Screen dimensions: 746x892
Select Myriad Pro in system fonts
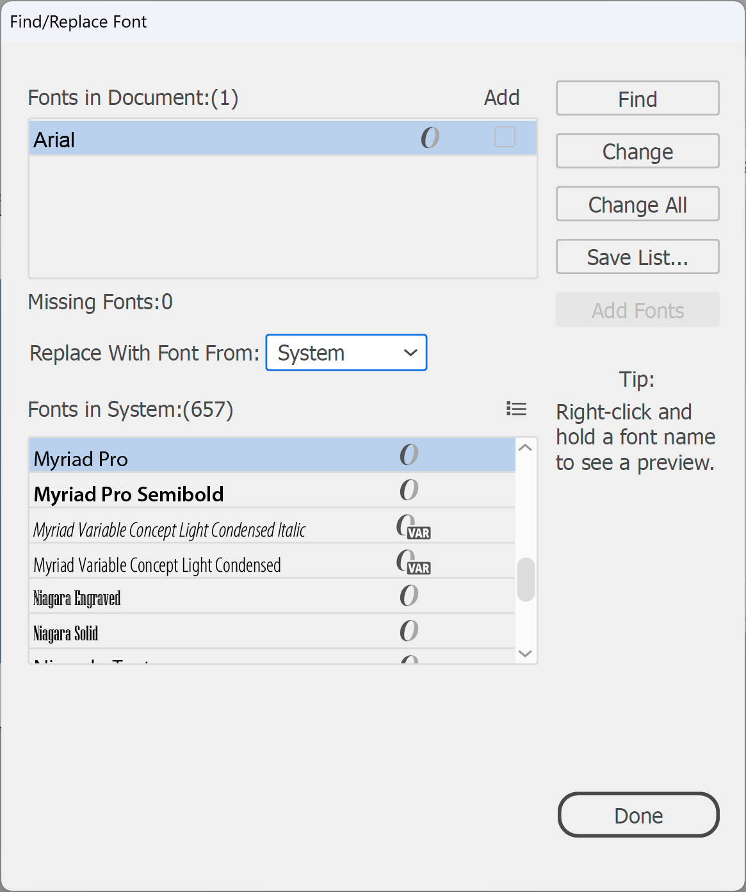(x=272, y=456)
